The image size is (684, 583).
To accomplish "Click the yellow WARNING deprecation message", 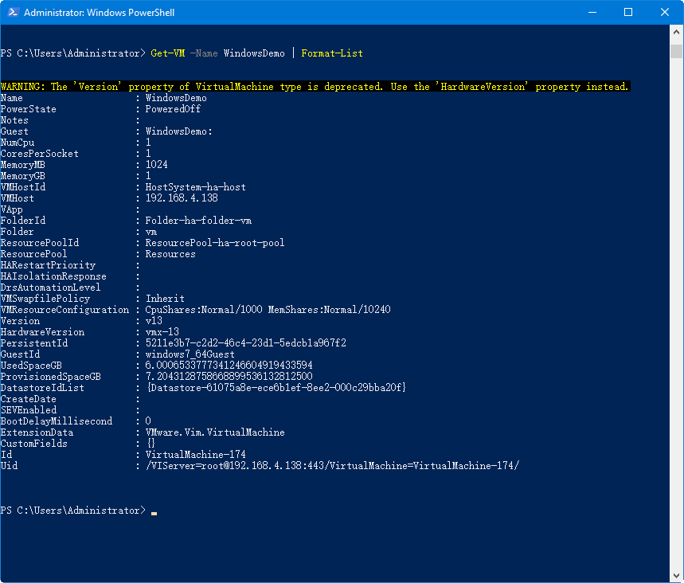I will point(315,87).
